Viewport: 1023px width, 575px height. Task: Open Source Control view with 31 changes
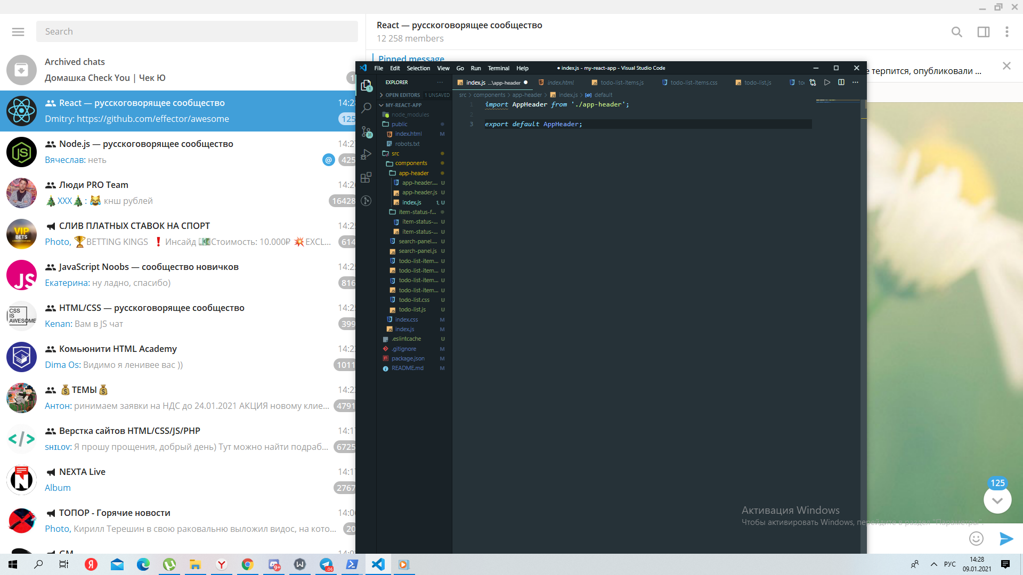coord(366,132)
